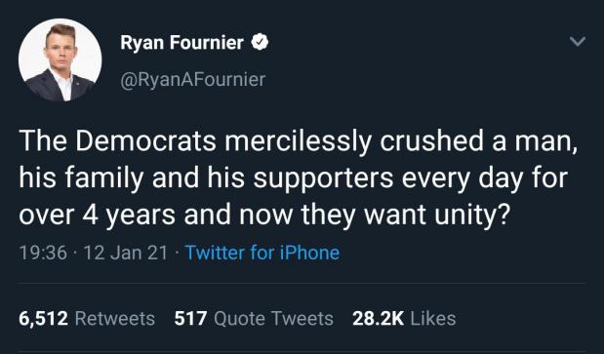Click the word family in the tweet

[x=104, y=178]
